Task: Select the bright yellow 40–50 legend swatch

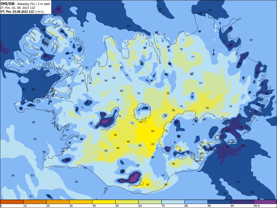Action: click(104, 202)
